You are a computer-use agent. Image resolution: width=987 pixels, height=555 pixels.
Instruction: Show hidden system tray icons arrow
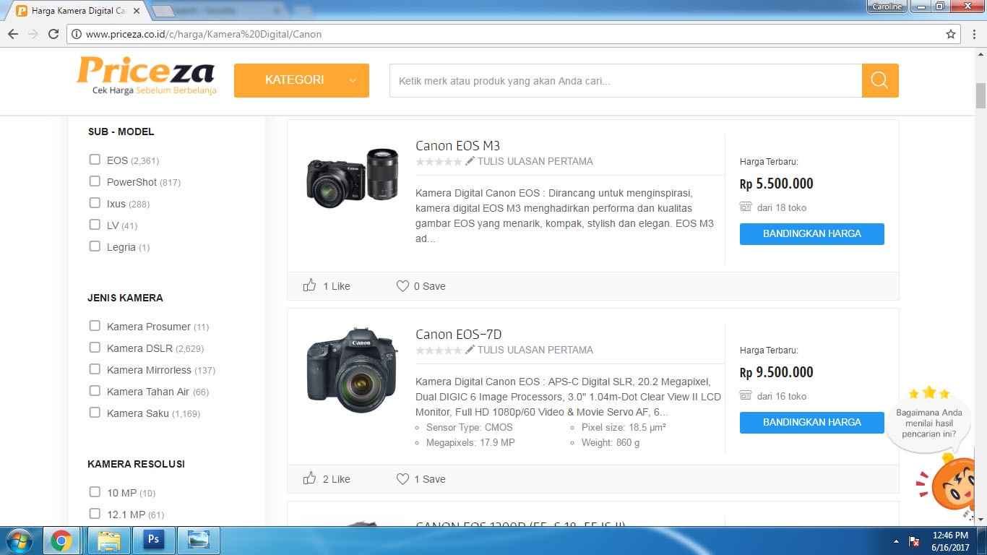coord(897,541)
